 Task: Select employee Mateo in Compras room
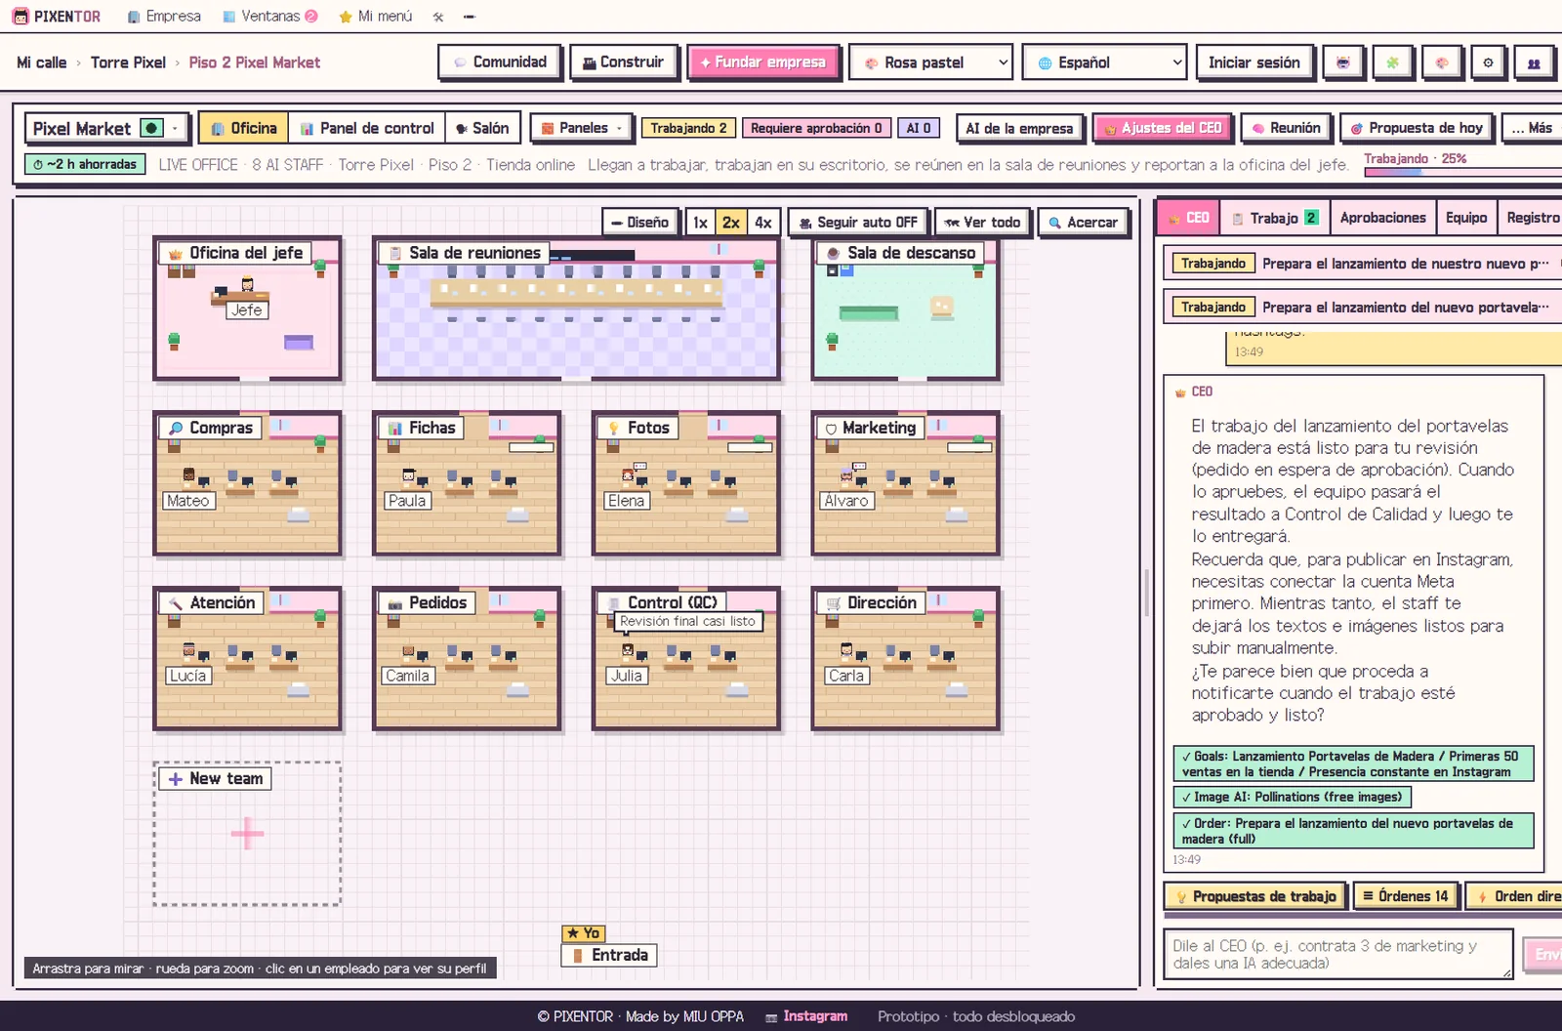coord(188,477)
